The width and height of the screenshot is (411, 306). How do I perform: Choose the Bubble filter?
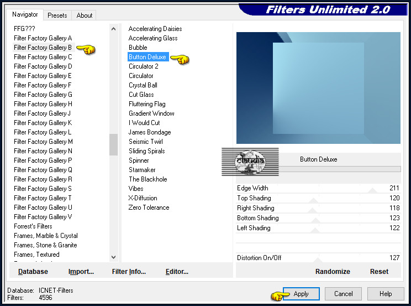(x=138, y=48)
